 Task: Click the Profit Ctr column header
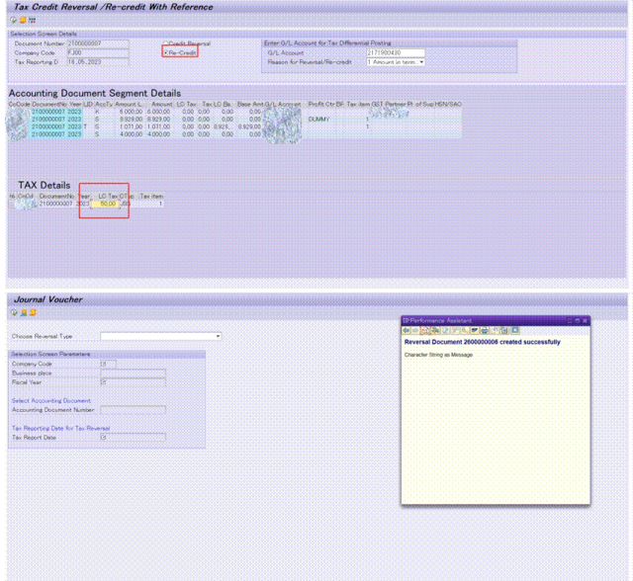point(321,104)
